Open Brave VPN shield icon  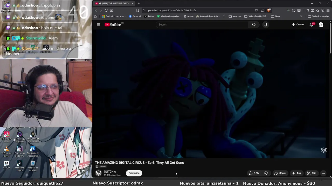pos(323,10)
